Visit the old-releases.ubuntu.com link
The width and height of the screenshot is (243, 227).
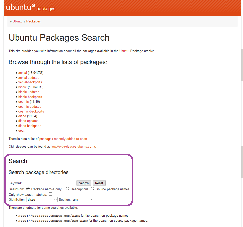[73, 146]
